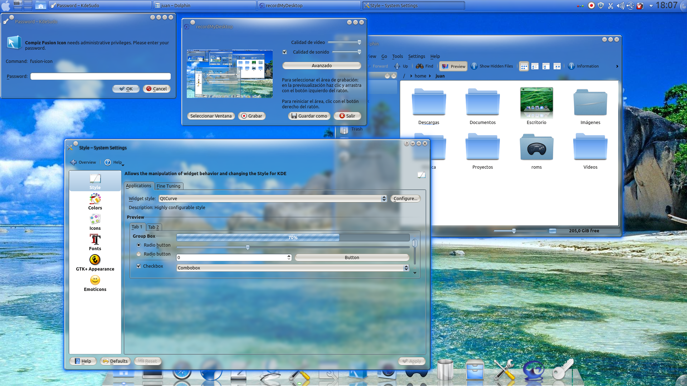Click Find binoculars in Dolphin toolbar
Image resolution: width=687 pixels, height=386 pixels.
click(425, 66)
